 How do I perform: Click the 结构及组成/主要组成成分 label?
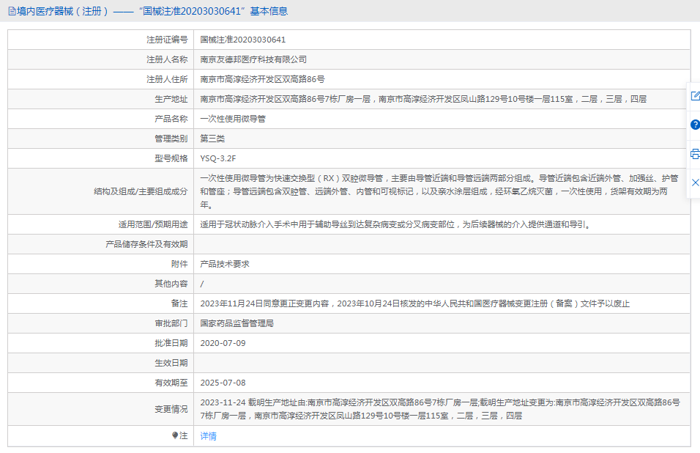(141, 191)
